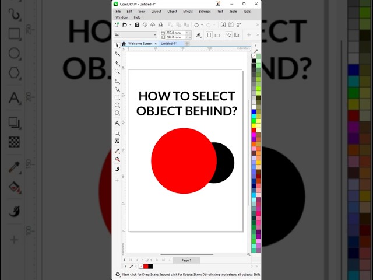Pick red swatch in document palette
373x280 pixels.
click(x=146, y=267)
